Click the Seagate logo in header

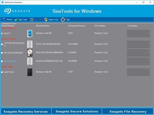coord(17,11)
